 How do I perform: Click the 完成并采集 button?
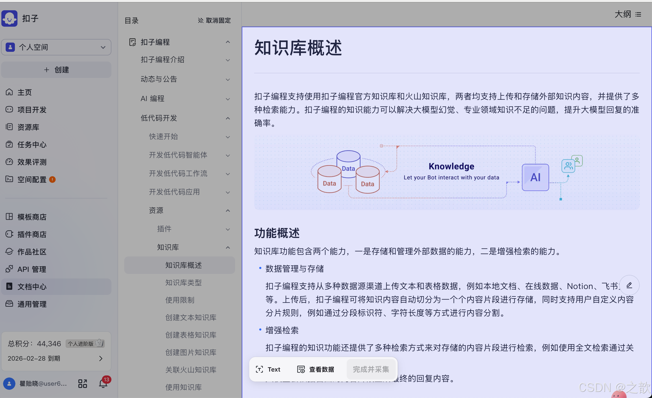point(371,369)
